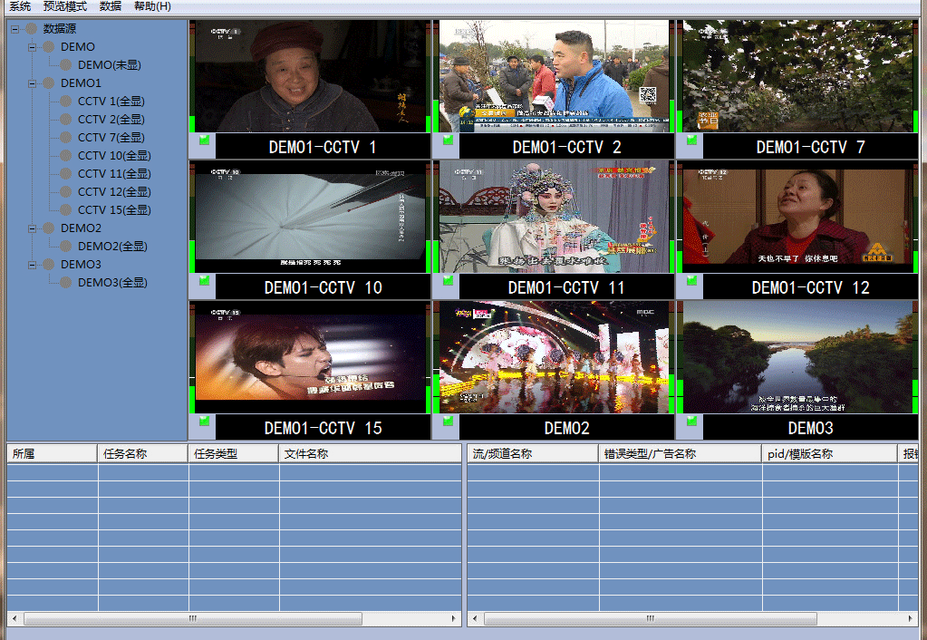Click right arrow of left table's horizontal scrollbar
The image size is (927, 640).
tap(454, 619)
